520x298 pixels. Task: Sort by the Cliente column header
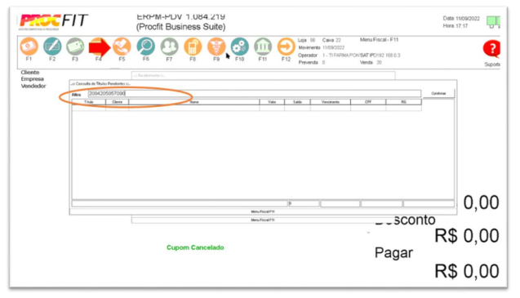click(117, 102)
